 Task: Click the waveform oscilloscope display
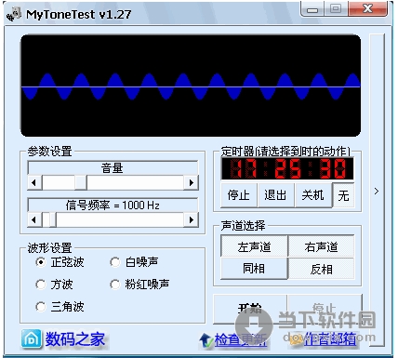click(x=191, y=86)
